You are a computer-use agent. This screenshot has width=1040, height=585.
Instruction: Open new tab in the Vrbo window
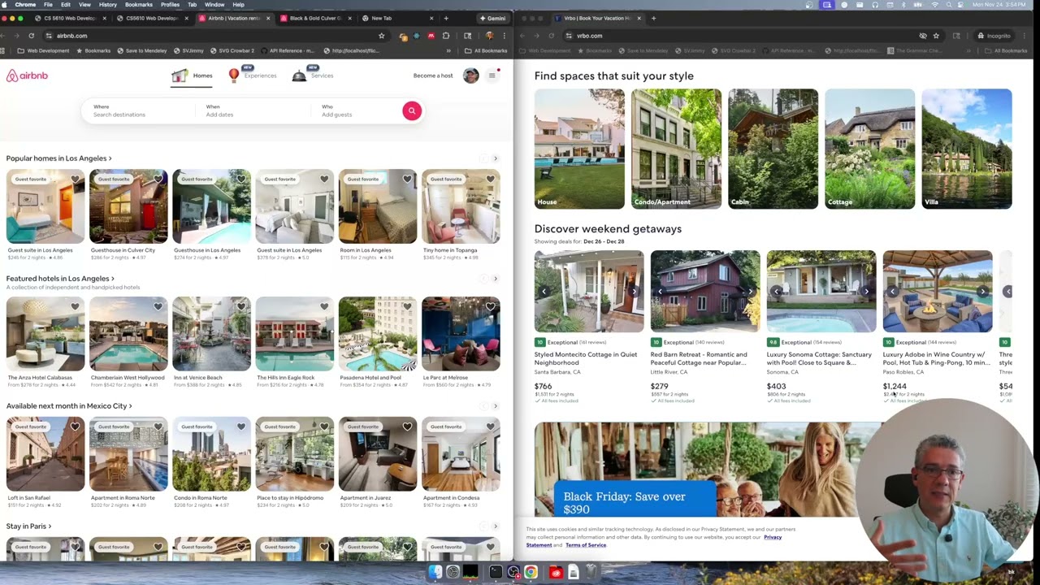tap(653, 18)
